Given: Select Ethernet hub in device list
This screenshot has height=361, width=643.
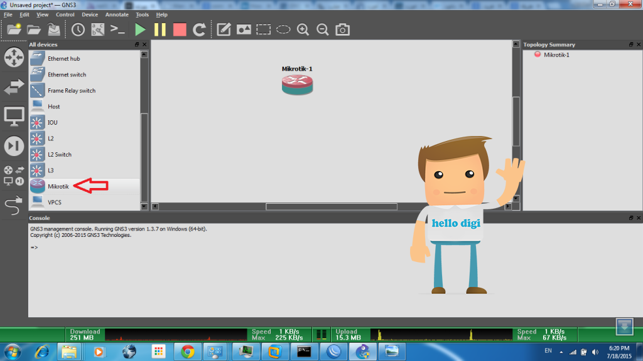Looking at the screenshot, I should coord(85,58).
